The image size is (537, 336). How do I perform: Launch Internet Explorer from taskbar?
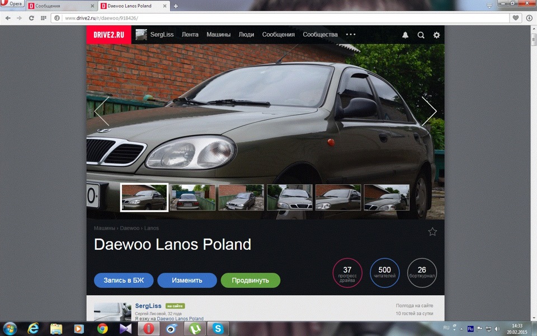(33, 329)
